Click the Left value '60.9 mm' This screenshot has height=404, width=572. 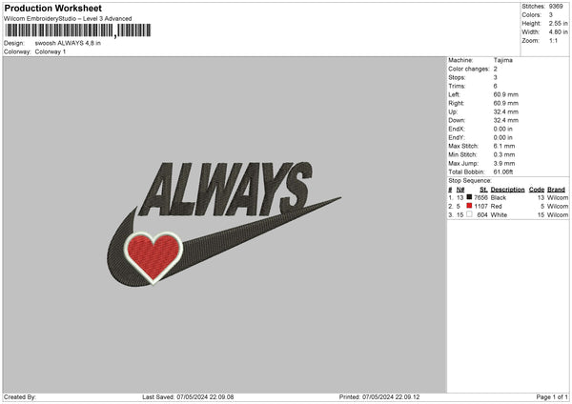pos(505,94)
